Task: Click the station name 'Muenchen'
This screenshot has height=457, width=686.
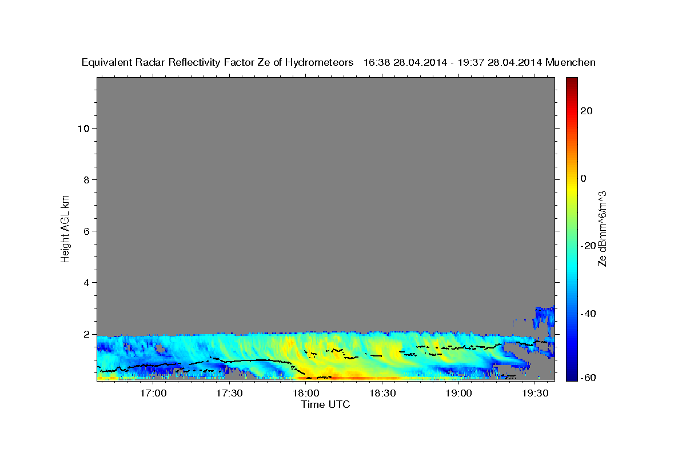Action: pos(571,62)
